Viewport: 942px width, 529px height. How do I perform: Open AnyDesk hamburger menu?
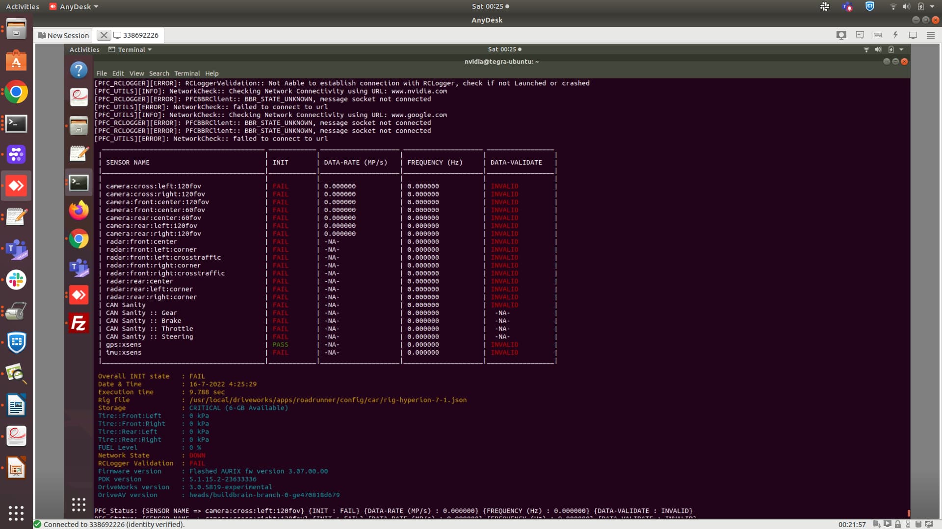931,35
